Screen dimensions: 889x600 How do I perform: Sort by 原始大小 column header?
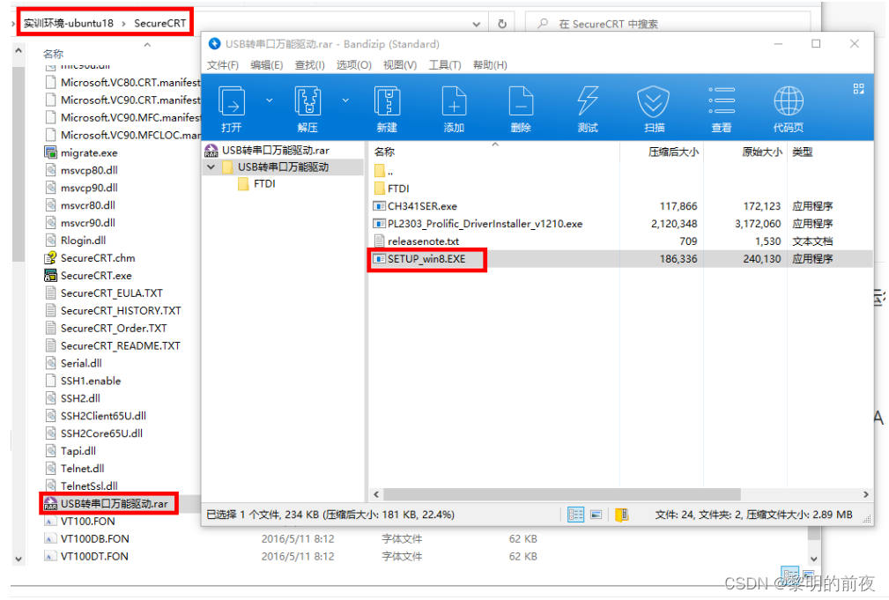761,152
